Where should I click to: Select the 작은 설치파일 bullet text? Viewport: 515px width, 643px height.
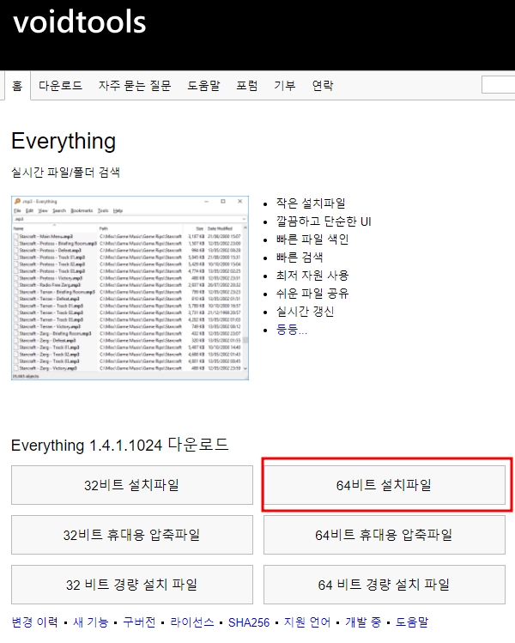point(311,203)
